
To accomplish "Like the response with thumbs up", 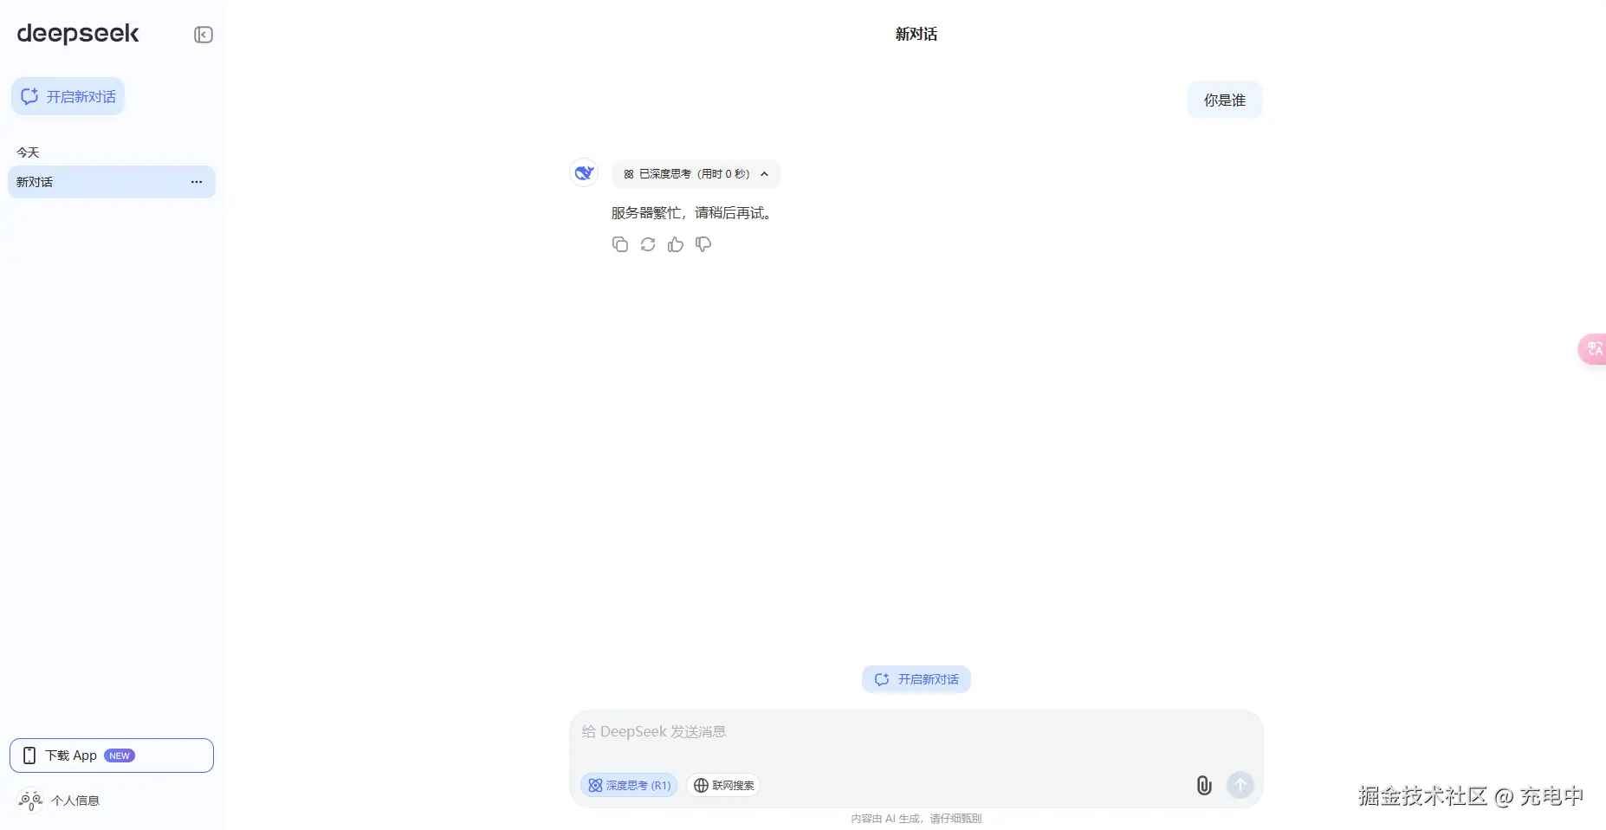I will coord(676,244).
